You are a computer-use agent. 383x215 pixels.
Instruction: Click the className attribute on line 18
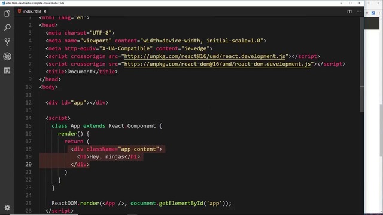101,149
